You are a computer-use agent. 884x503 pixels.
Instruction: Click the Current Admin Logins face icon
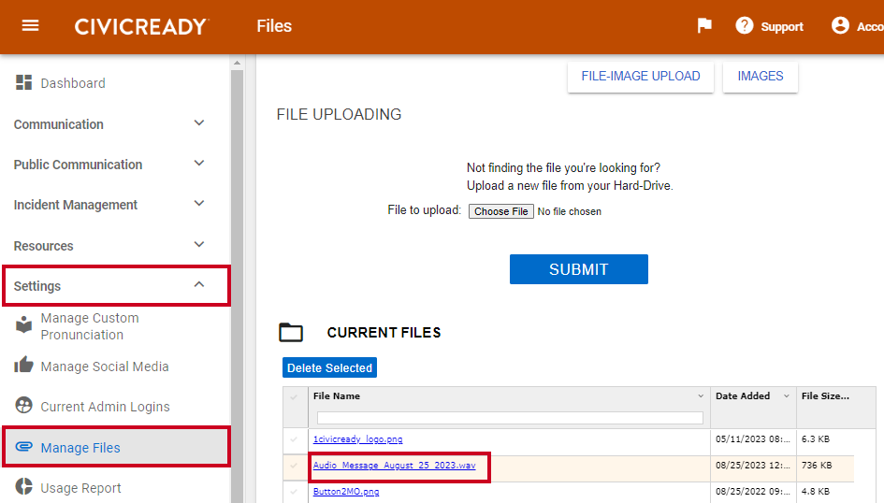[23, 405]
